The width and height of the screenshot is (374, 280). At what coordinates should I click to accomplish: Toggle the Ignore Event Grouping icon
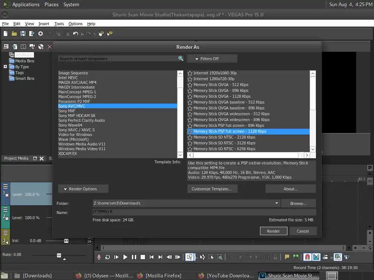347,257
